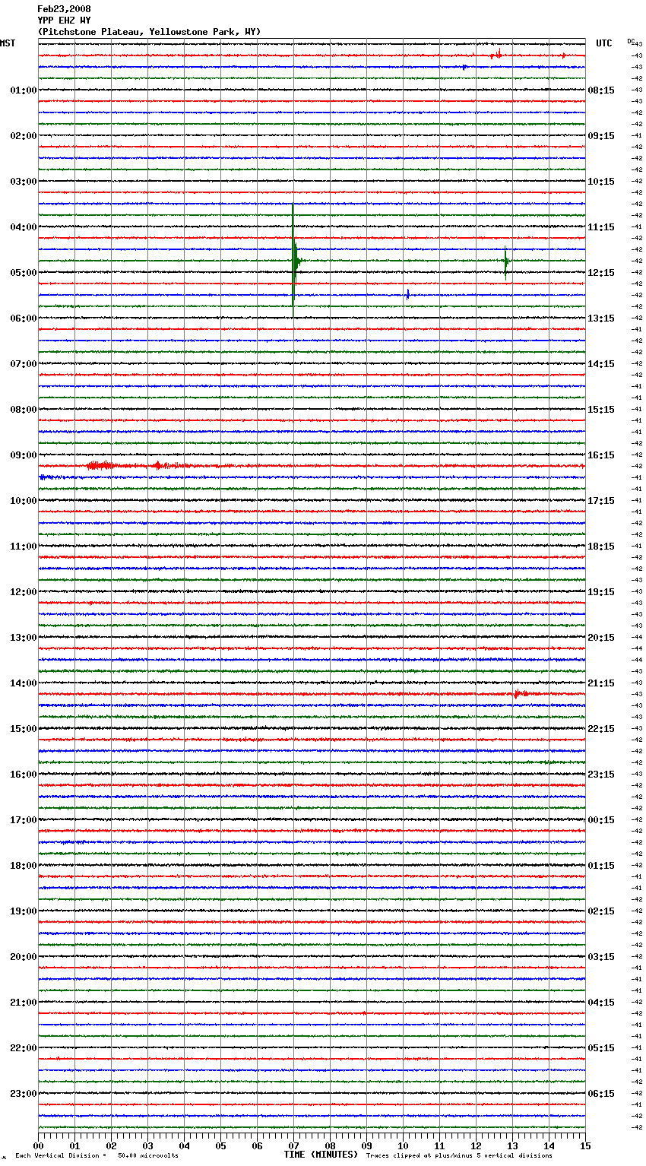Click the MST column label
The width and height of the screenshot is (646, 1166).
point(8,43)
